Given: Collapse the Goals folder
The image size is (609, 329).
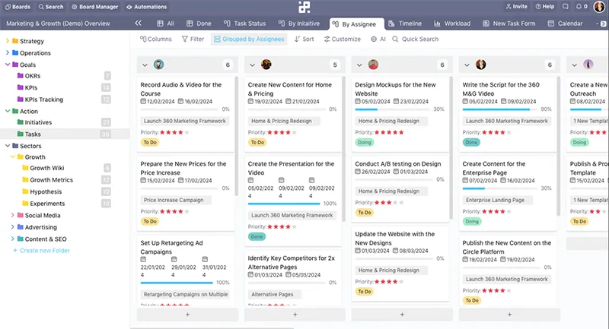Looking at the screenshot, I should tap(7, 65).
